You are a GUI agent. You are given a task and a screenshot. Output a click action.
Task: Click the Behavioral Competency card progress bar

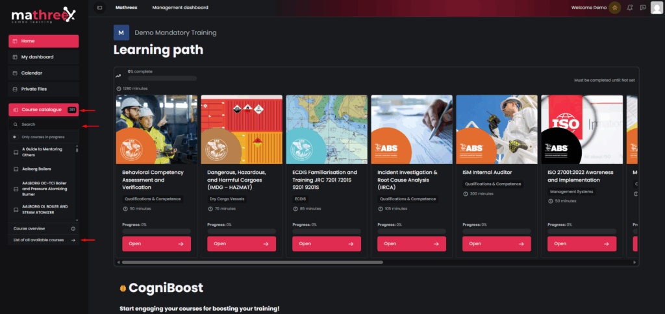(x=157, y=232)
